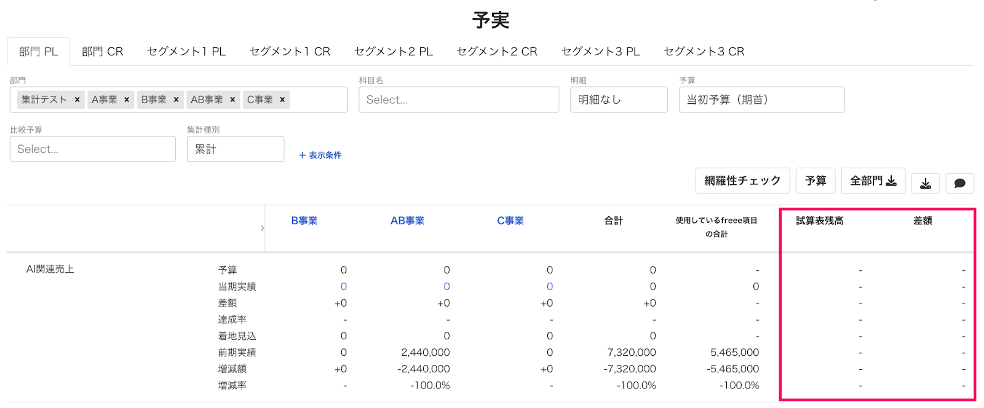This screenshot has width=984, height=408.
Task: Switch to the 部門 PL tab
Action: pos(38,52)
